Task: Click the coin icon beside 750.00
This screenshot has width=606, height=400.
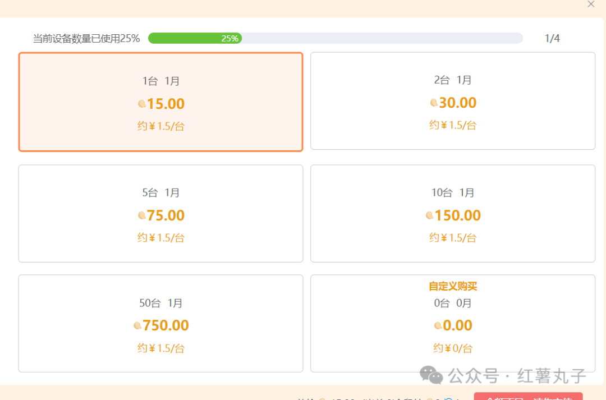Action: tap(137, 325)
